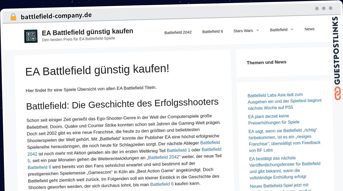The width and height of the screenshot is (343, 191).
Task: Click heading 'Battlefield: Die Geschichte des Erfolgsshooters'
Action: tap(122, 104)
